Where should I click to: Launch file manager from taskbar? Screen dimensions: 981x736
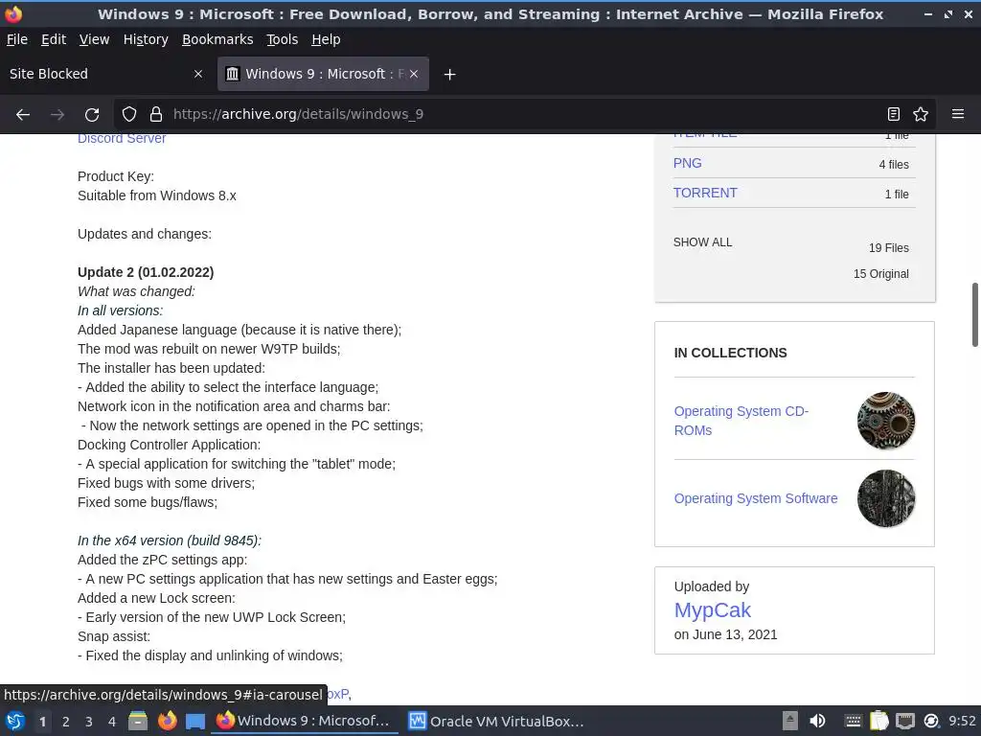click(138, 721)
